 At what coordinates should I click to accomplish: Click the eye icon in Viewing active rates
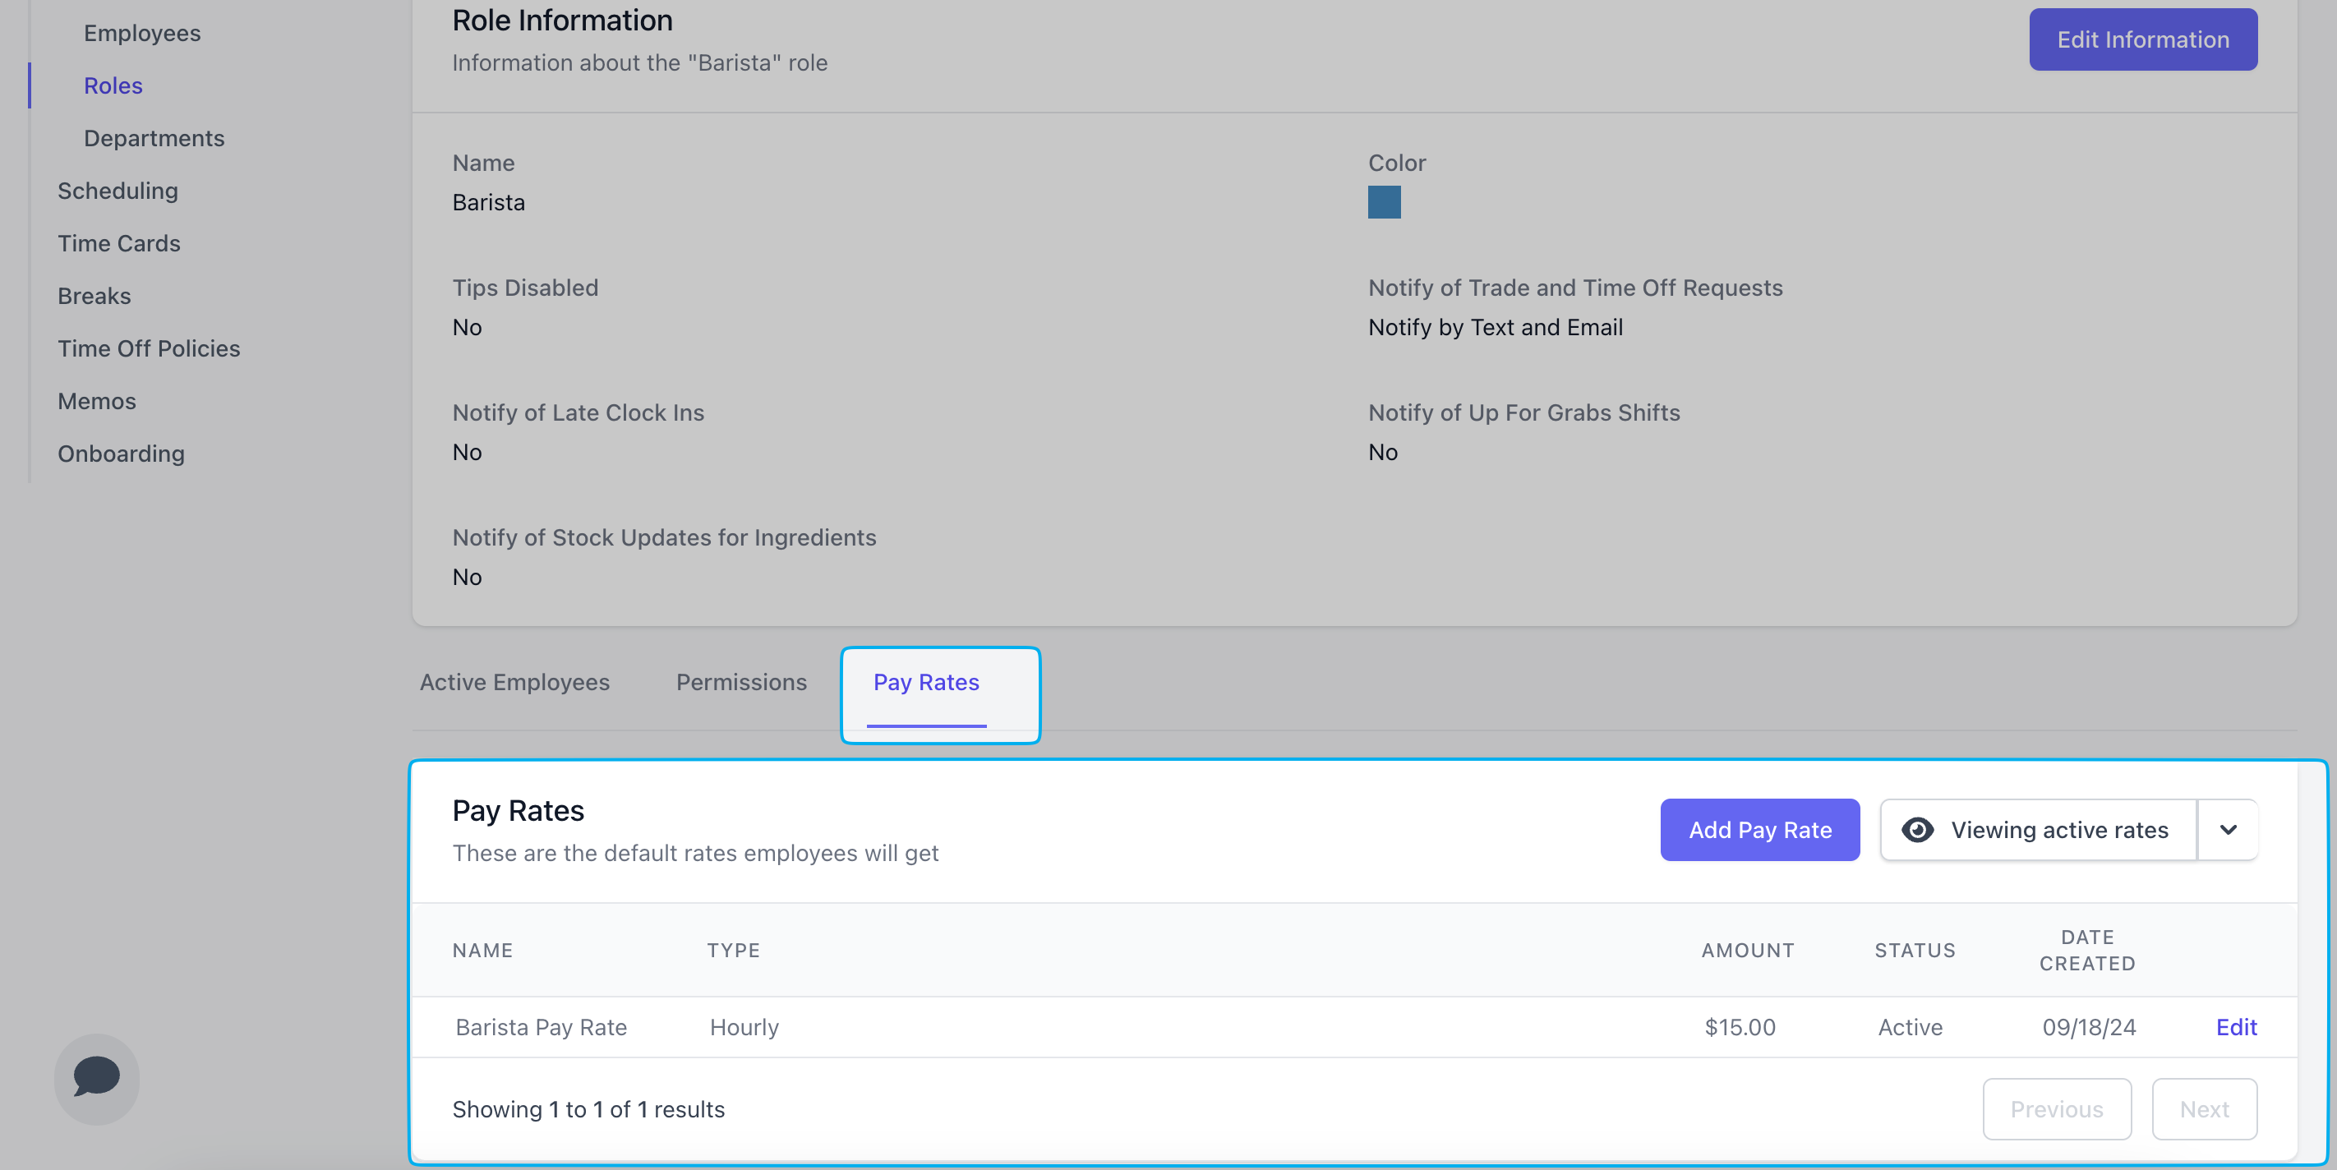(x=1917, y=830)
